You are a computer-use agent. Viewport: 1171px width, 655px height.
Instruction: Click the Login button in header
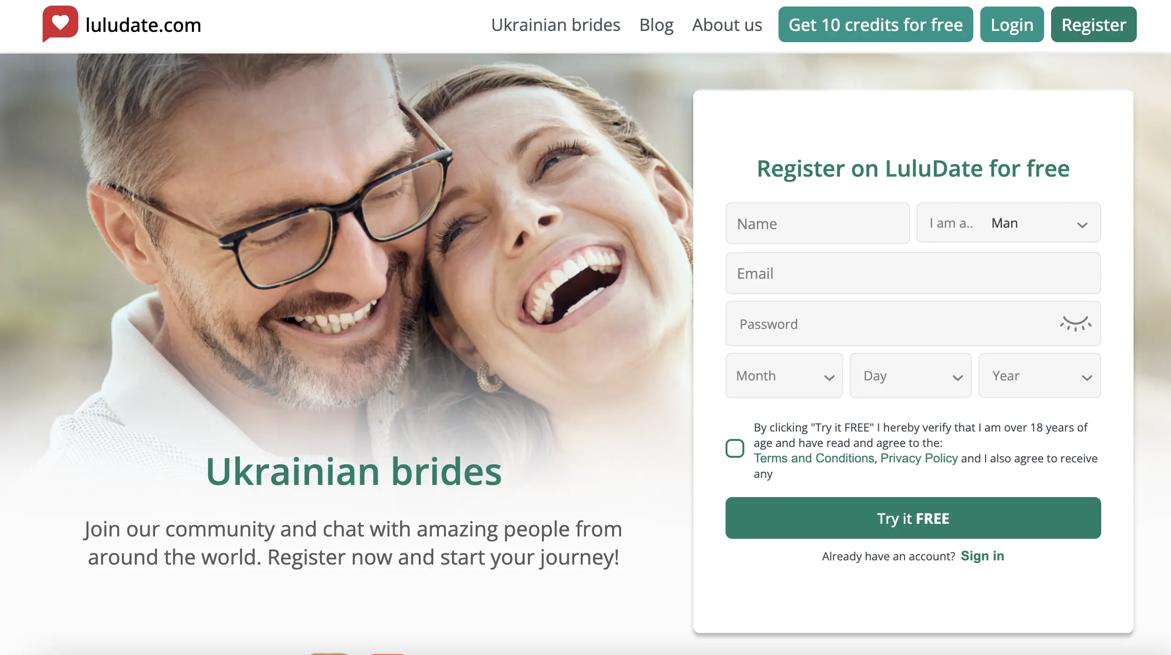pyautogui.click(x=1012, y=24)
